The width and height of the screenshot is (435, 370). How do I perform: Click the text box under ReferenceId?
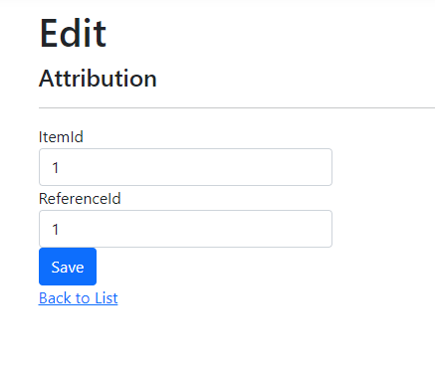click(x=185, y=229)
